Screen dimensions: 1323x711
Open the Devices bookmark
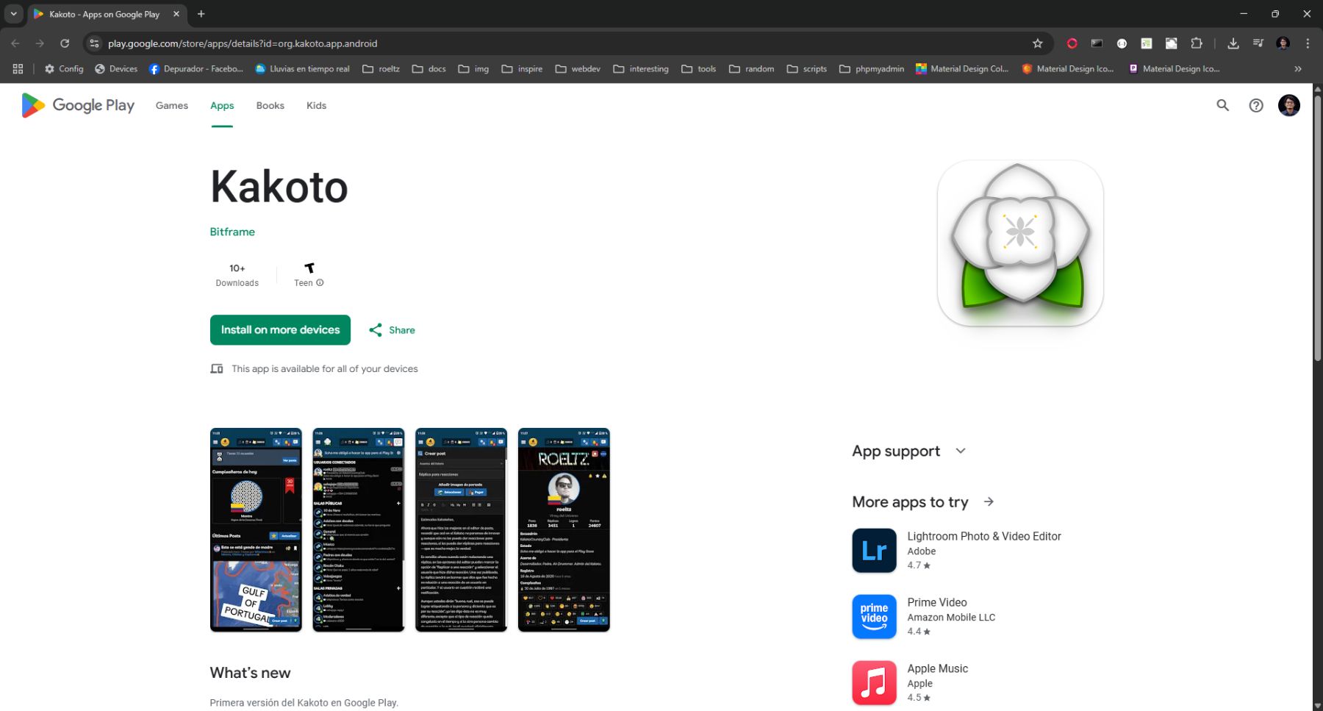click(116, 68)
